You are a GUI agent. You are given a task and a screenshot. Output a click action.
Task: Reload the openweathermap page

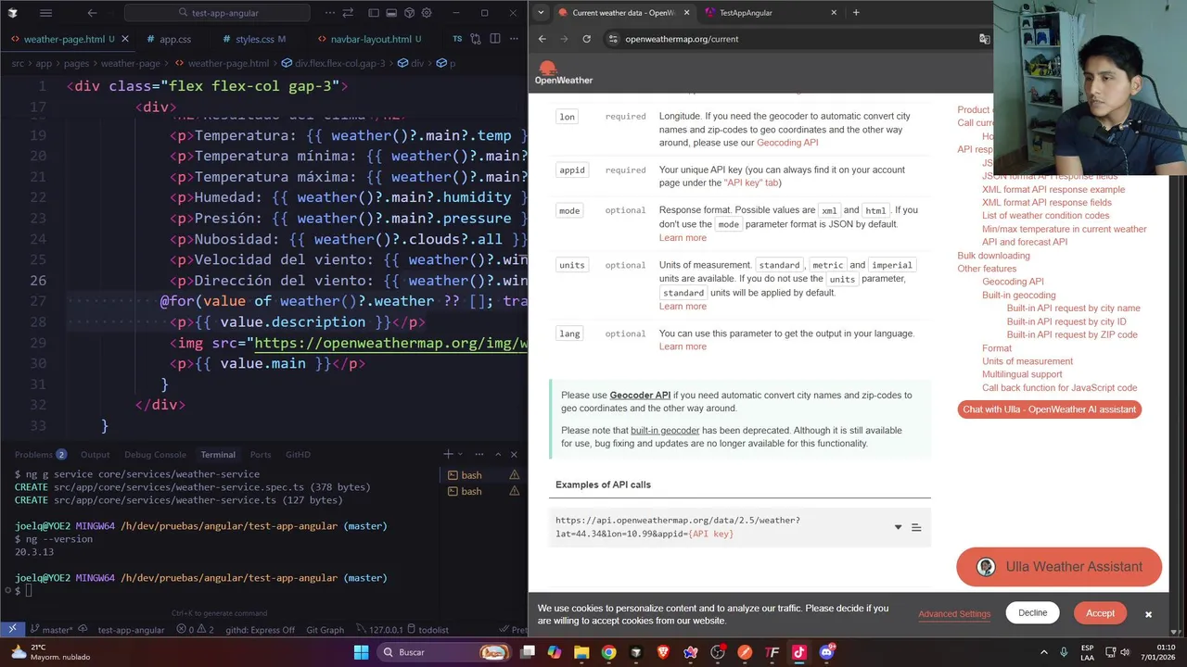coord(586,39)
